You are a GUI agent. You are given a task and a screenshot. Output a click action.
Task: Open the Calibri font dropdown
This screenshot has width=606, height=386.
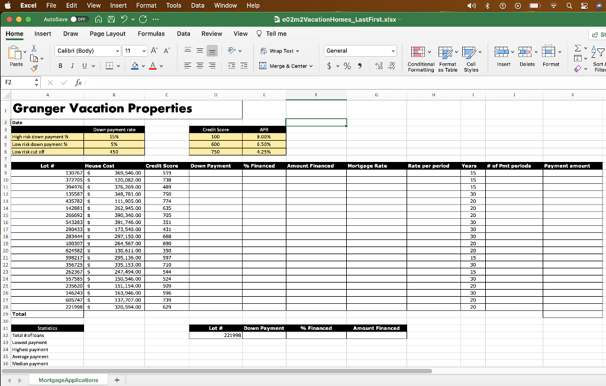tap(87, 51)
